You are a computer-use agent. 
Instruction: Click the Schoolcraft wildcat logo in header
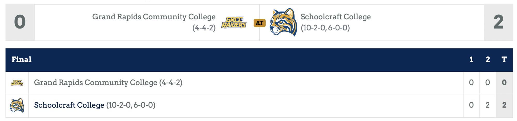coord(283,22)
